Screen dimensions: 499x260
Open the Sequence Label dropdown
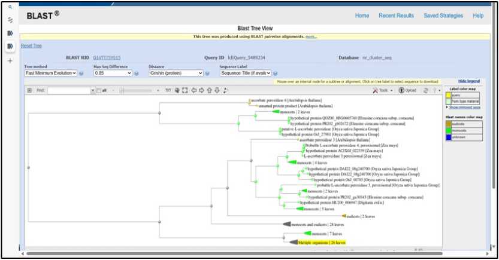click(x=246, y=73)
